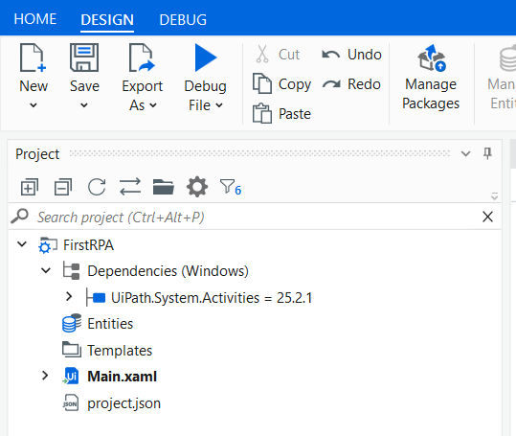
Task: Click the Redo arrow icon
Action: (331, 84)
